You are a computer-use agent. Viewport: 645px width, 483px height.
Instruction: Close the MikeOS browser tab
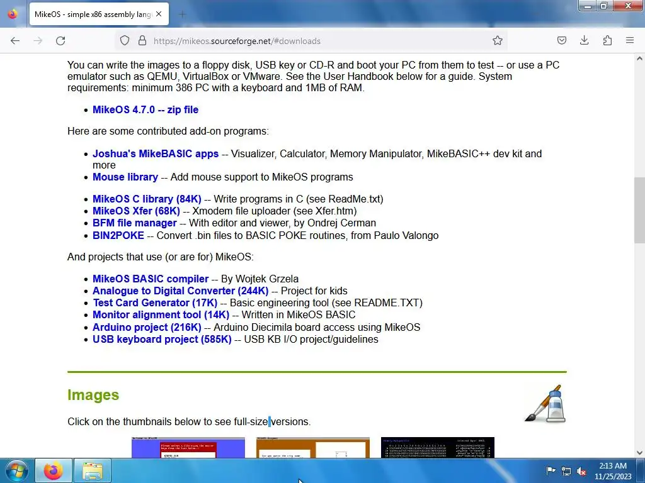(159, 14)
